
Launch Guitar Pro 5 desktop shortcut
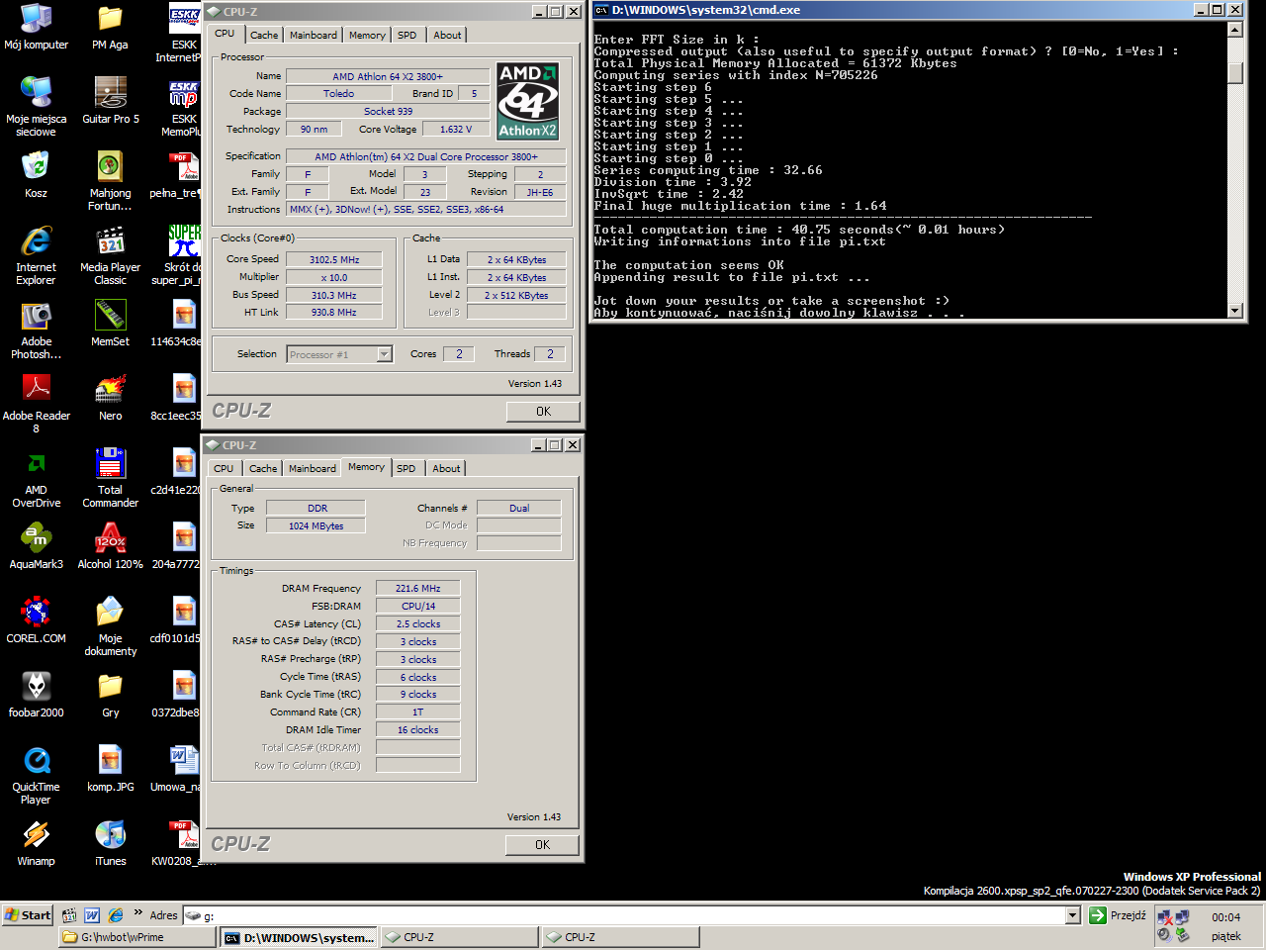pos(110,101)
